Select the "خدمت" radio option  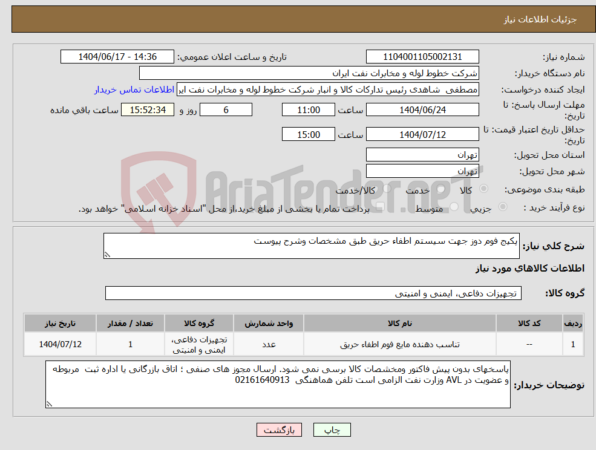[x=440, y=189]
